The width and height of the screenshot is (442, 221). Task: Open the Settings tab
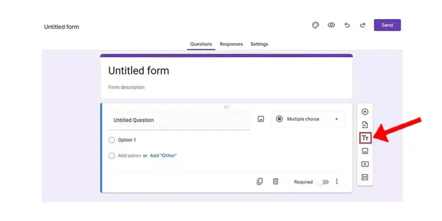259,44
